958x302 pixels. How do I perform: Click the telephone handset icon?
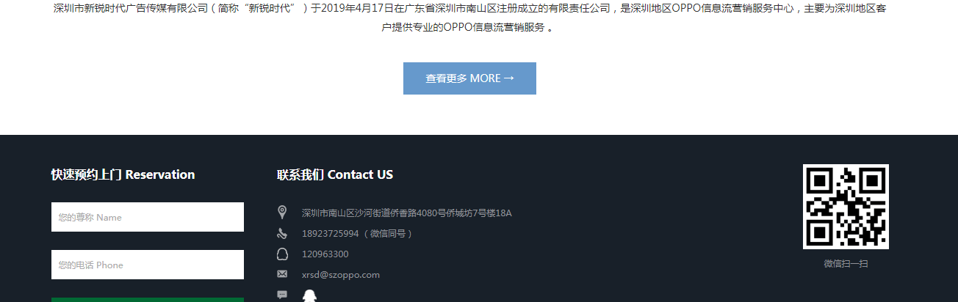[x=282, y=234]
